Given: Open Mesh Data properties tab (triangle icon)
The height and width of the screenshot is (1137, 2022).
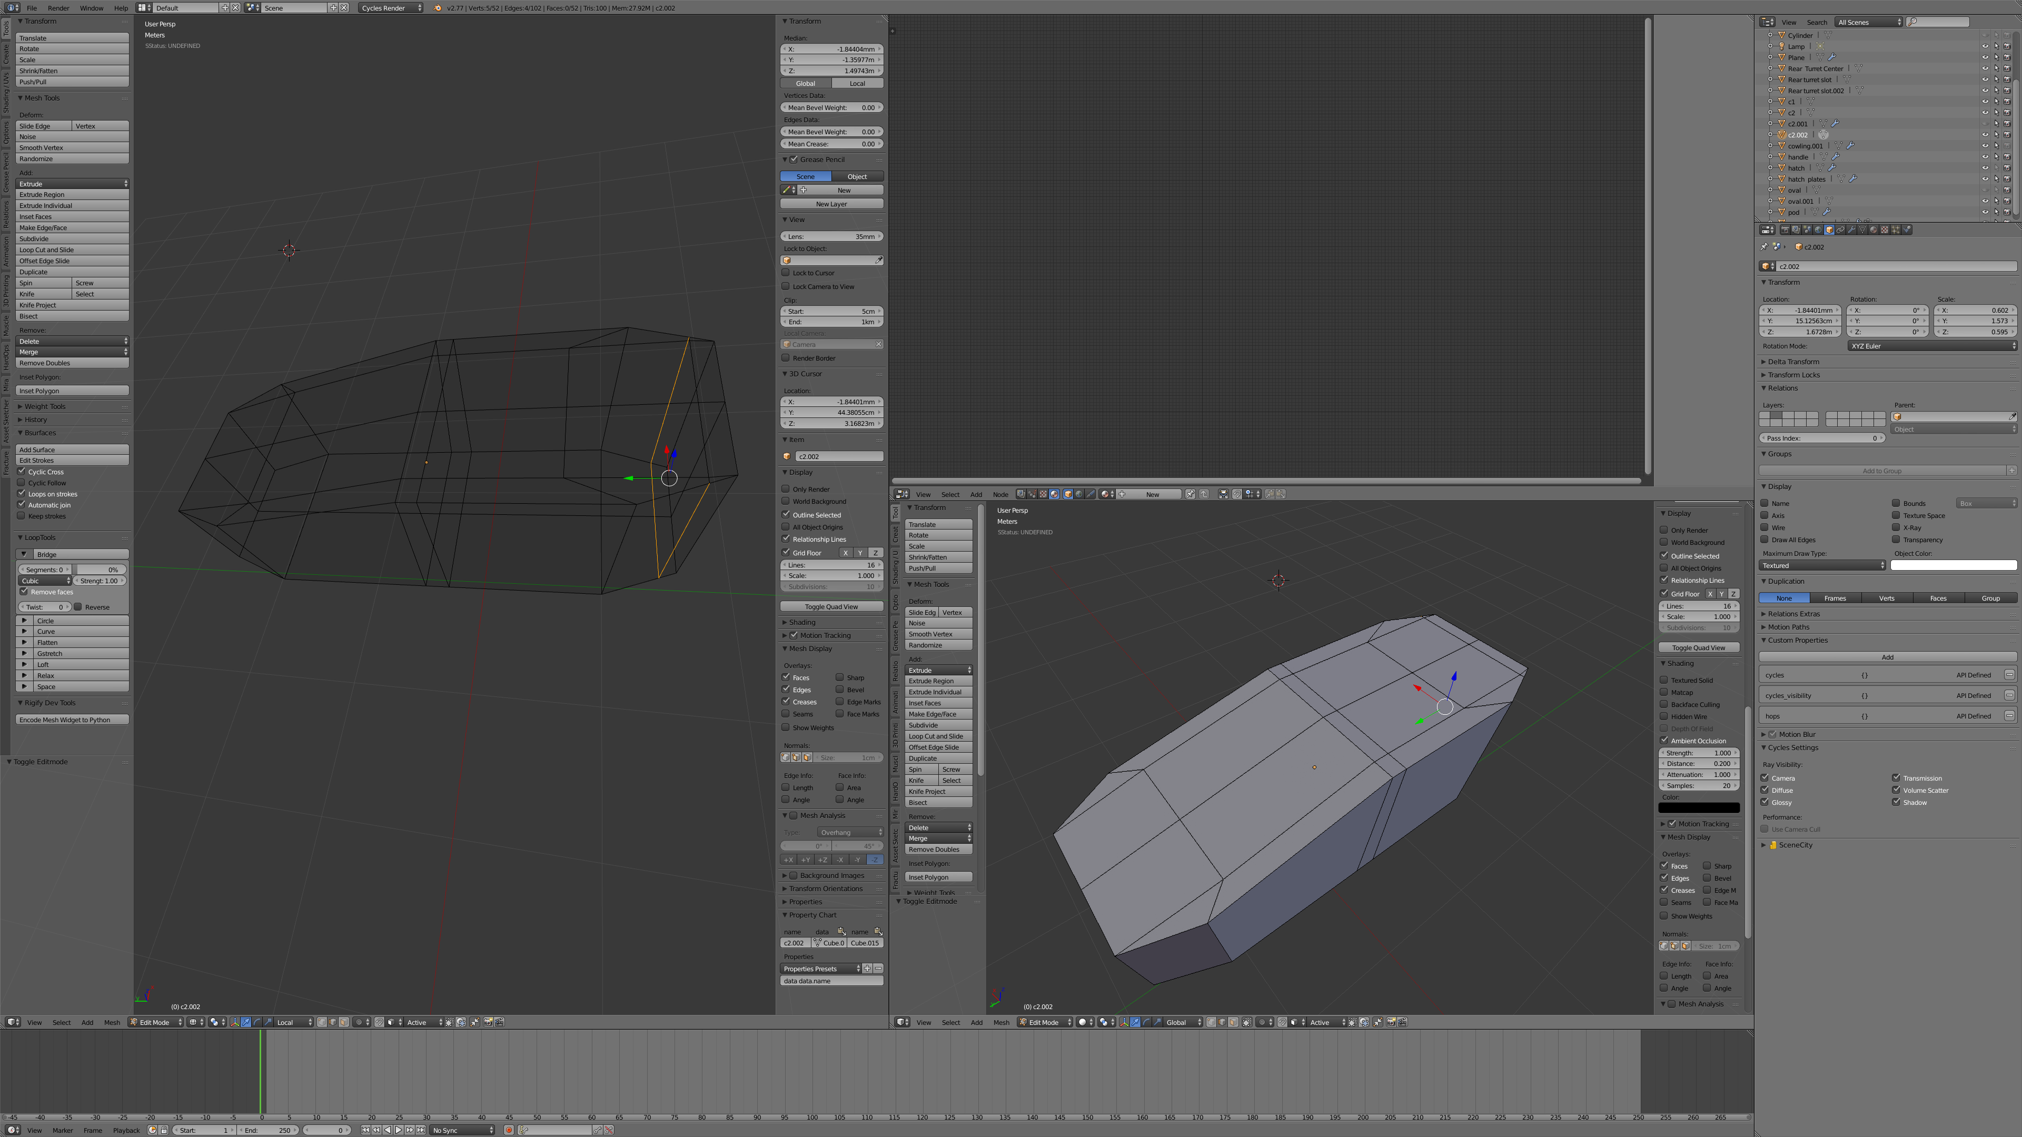Looking at the screenshot, I should pos(1862,230).
